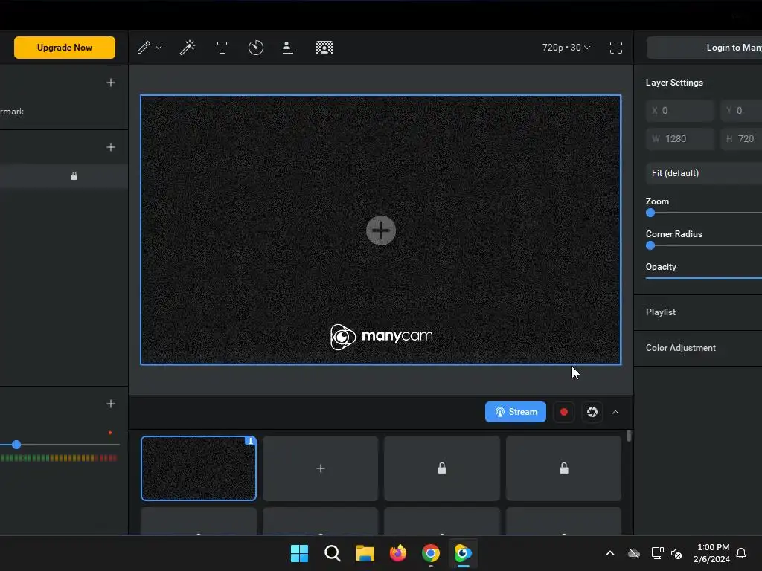The width and height of the screenshot is (762, 571).
Task: Open pencil tool options arrow
Action: click(159, 48)
